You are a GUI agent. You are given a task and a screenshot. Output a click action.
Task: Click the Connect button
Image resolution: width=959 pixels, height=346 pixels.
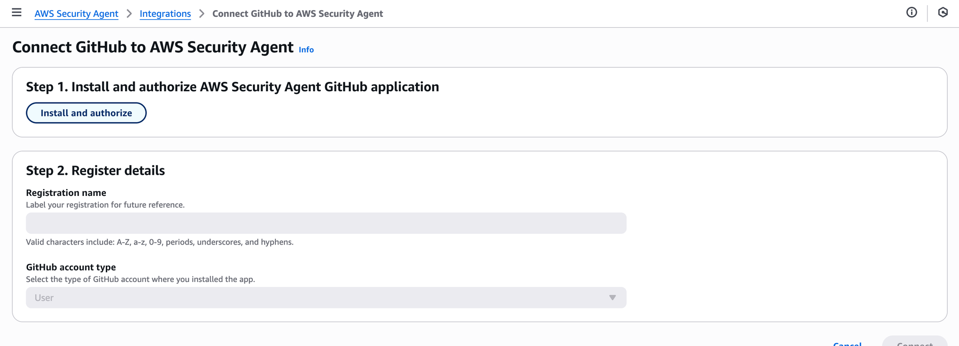(915, 343)
